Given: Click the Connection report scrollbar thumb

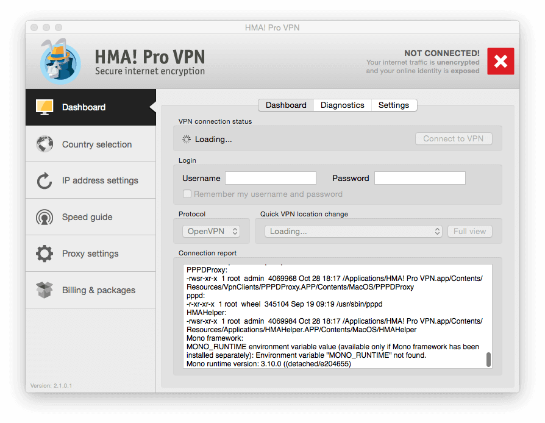Looking at the screenshot, I should pyautogui.click(x=488, y=360).
